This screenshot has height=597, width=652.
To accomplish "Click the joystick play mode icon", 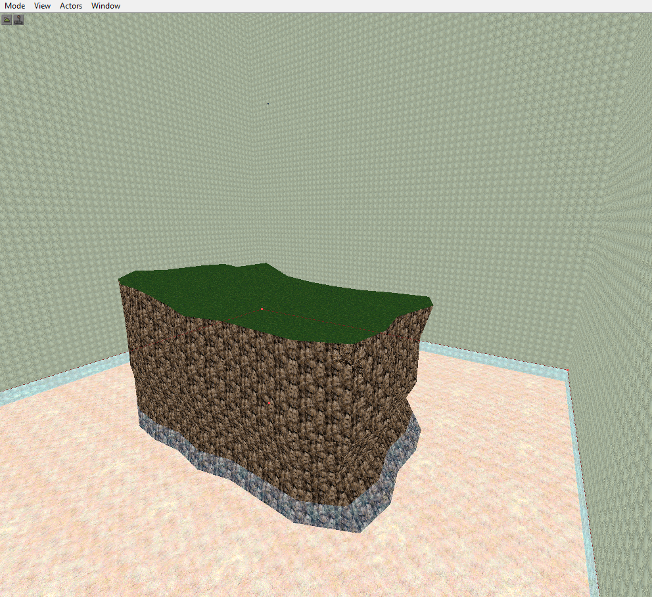I will coord(19,20).
